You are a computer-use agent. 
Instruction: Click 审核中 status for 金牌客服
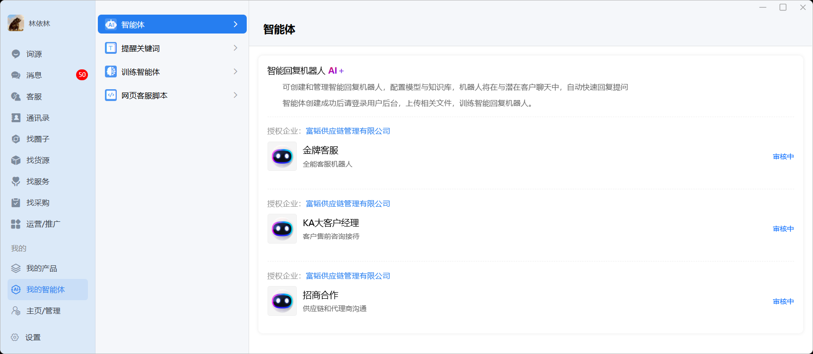coord(783,157)
